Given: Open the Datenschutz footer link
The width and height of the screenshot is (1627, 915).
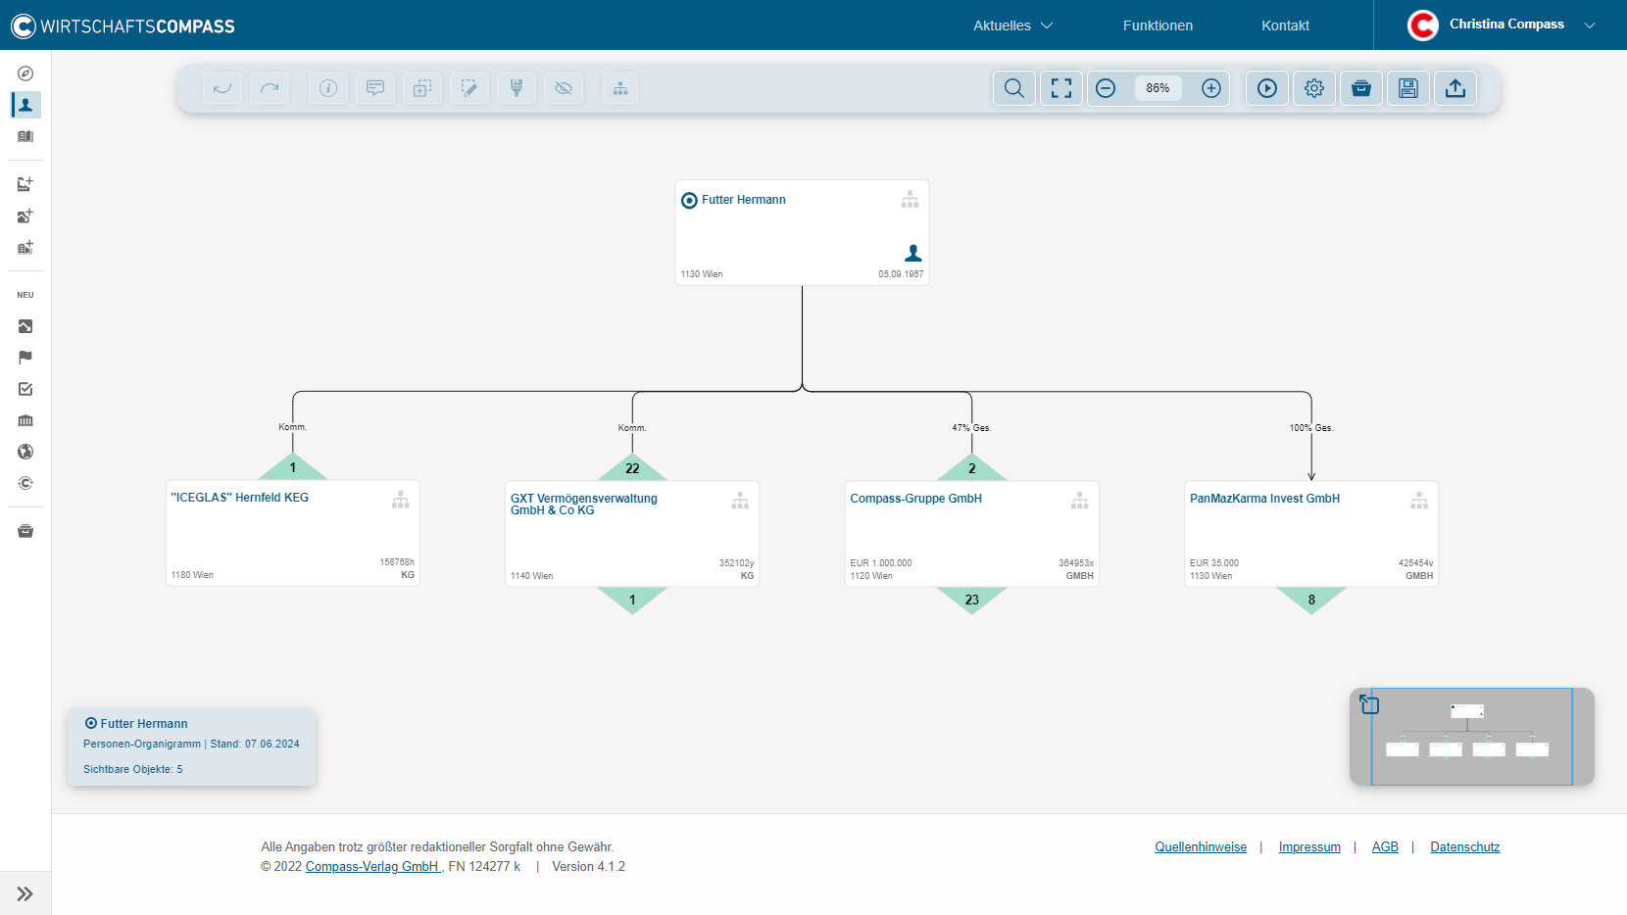Looking at the screenshot, I should (1464, 847).
